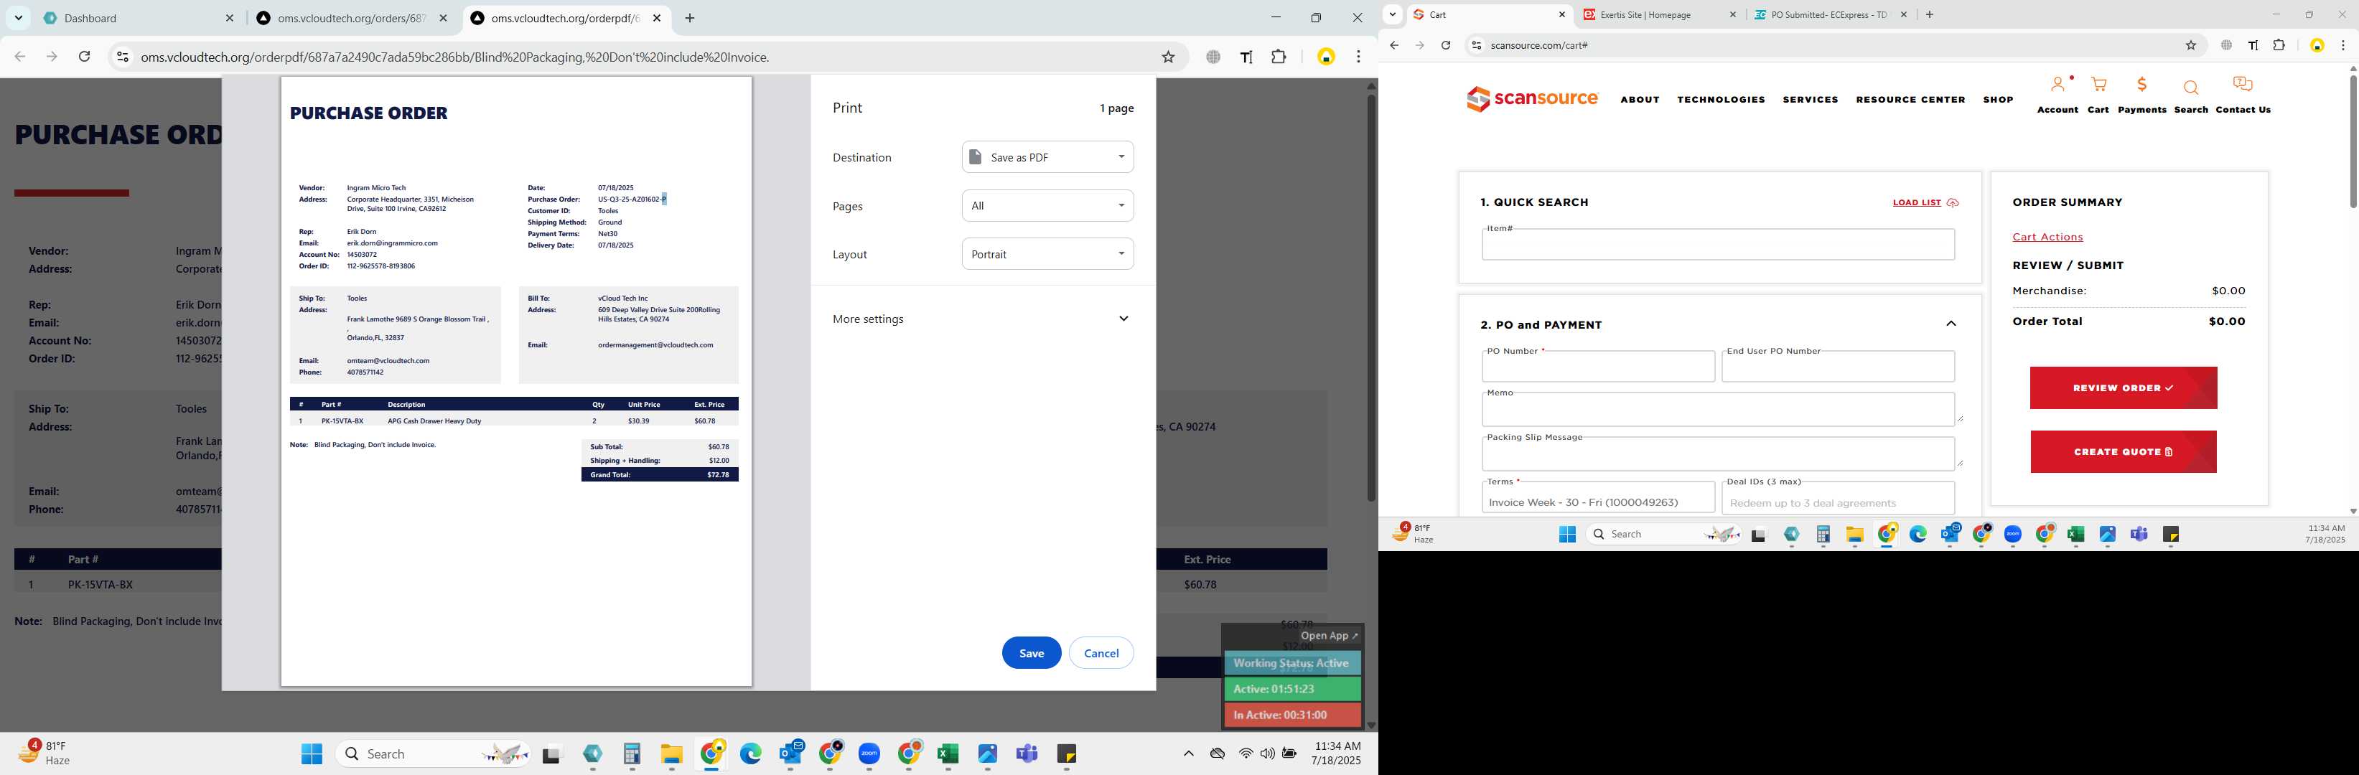This screenshot has height=775, width=2359.
Task: Open tab search arrow in ScanSource browser
Action: coord(1392,14)
